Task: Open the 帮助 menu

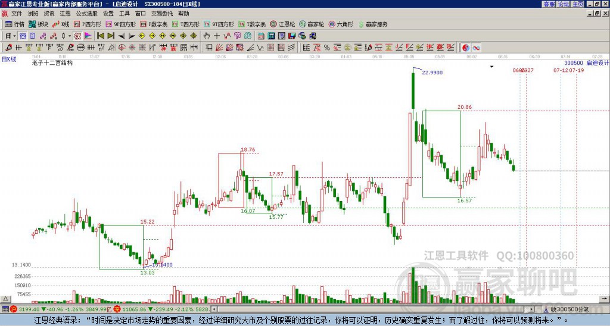Action: 183,14
